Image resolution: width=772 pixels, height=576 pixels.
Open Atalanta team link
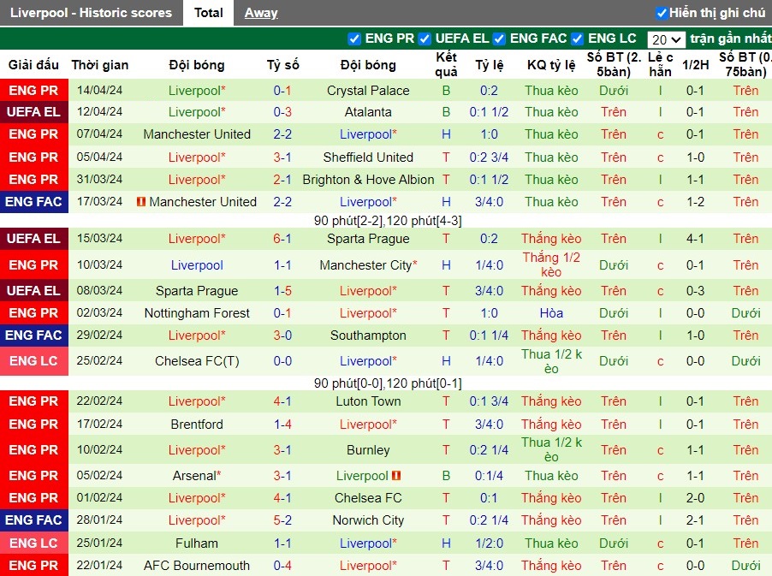click(x=368, y=112)
